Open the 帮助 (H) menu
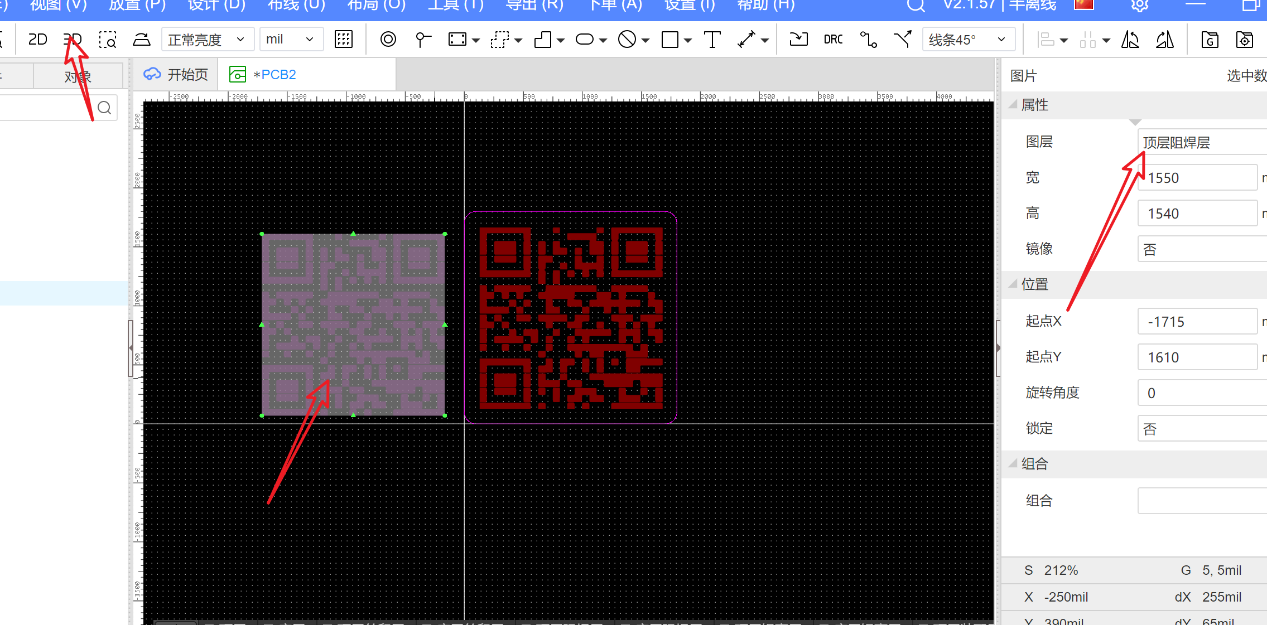Screen dimensions: 1267x625 (x=765, y=5)
